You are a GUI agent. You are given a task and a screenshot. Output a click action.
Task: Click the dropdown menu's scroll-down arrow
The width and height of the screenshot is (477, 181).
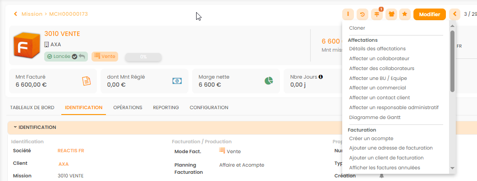(452, 168)
